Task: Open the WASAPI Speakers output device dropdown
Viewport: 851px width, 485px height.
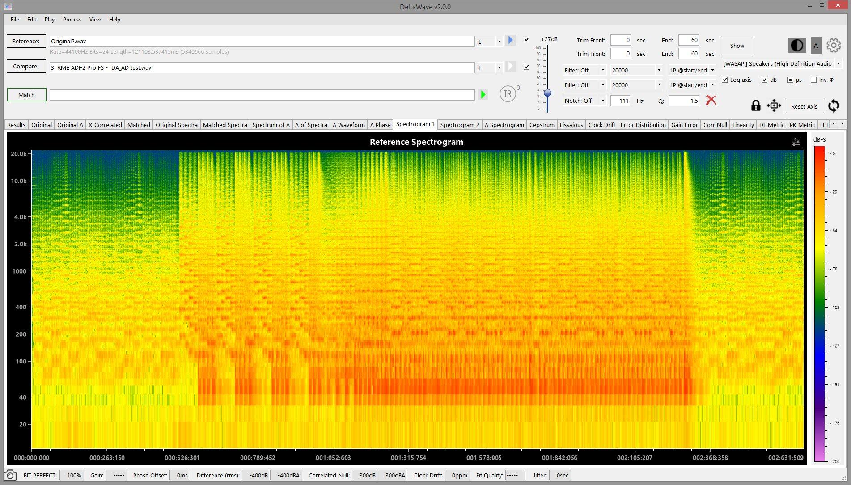Action: point(782,63)
